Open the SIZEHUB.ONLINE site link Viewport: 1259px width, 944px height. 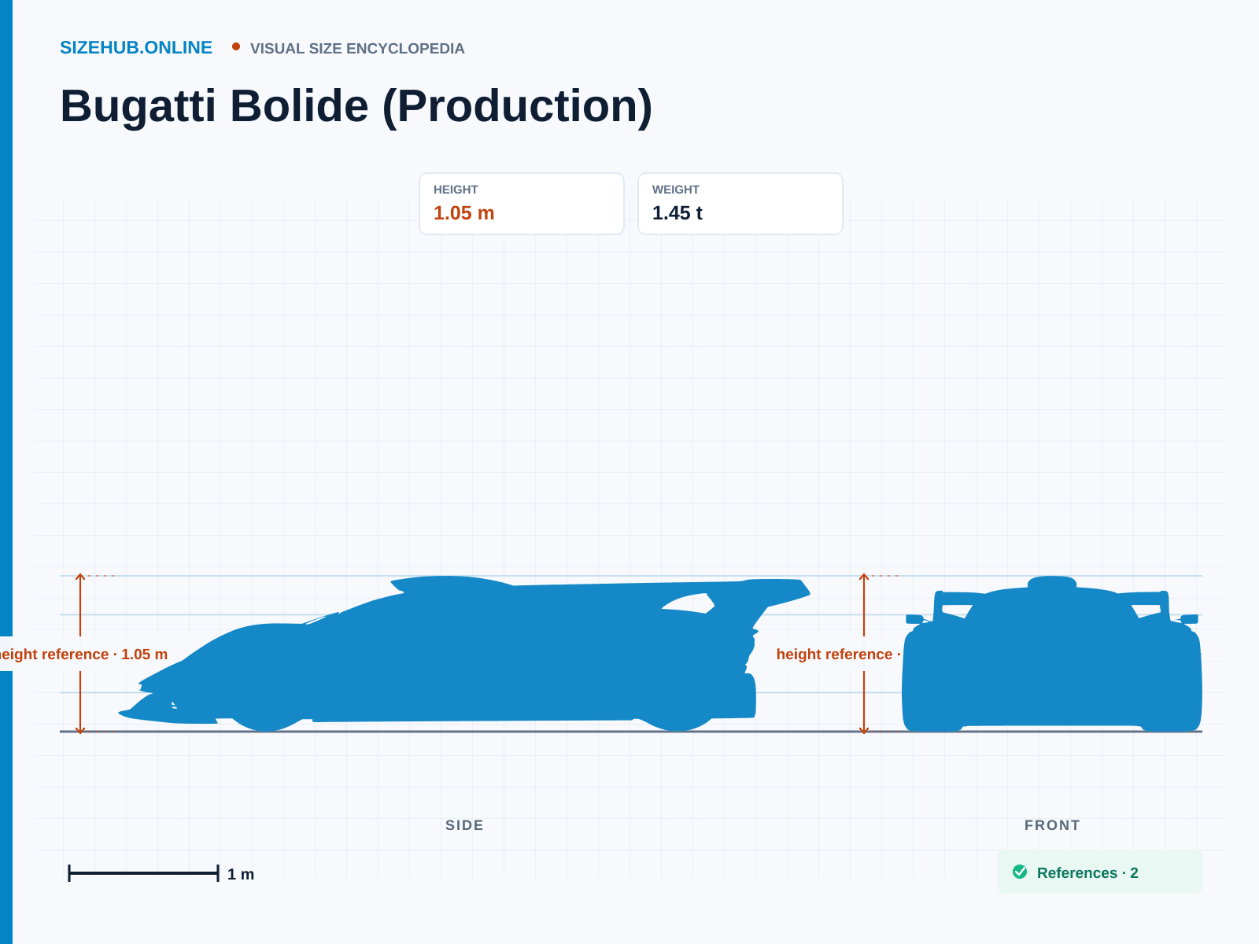pos(136,48)
